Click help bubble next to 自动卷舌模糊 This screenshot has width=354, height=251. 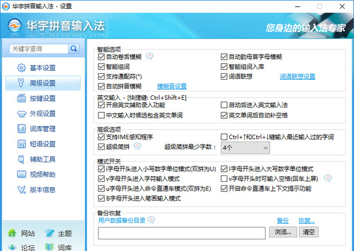click(149, 56)
